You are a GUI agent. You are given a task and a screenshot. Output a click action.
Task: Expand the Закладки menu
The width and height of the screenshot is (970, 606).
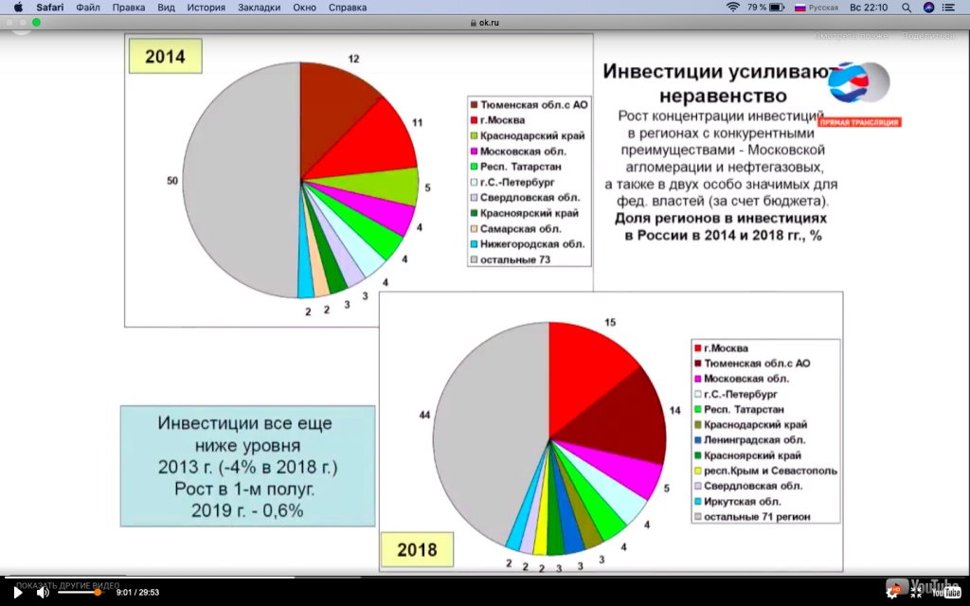(260, 7)
